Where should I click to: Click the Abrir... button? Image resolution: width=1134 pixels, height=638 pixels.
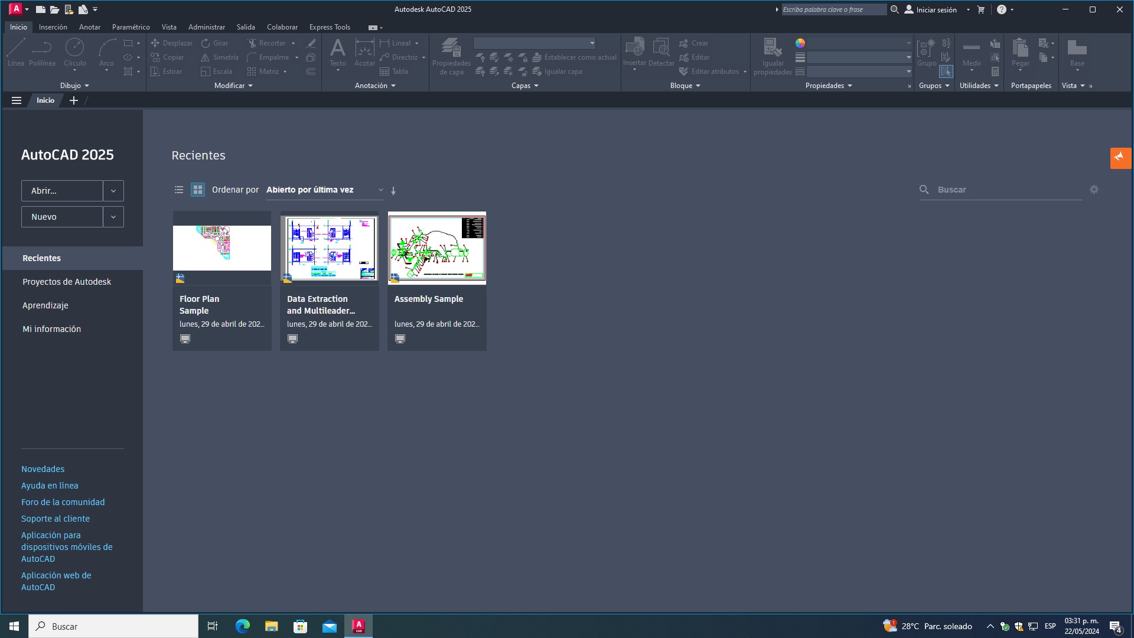click(62, 191)
